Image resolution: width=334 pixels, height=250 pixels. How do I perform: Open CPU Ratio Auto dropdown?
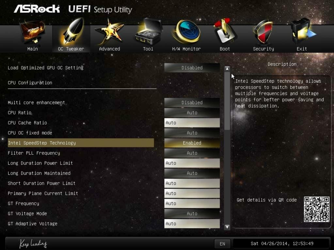click(192, 113)
